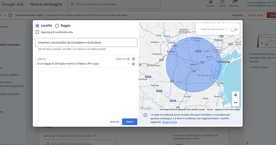The image size is (276, 145).
Task: Open 'Scopri di più' link under map
Action: click(169, 122)
